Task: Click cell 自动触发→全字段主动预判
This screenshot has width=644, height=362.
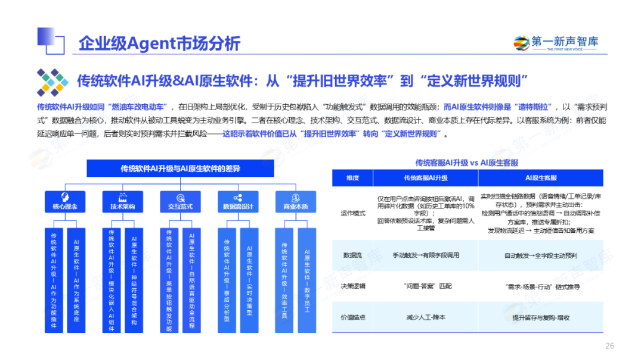Action: (x=541, y=255)
